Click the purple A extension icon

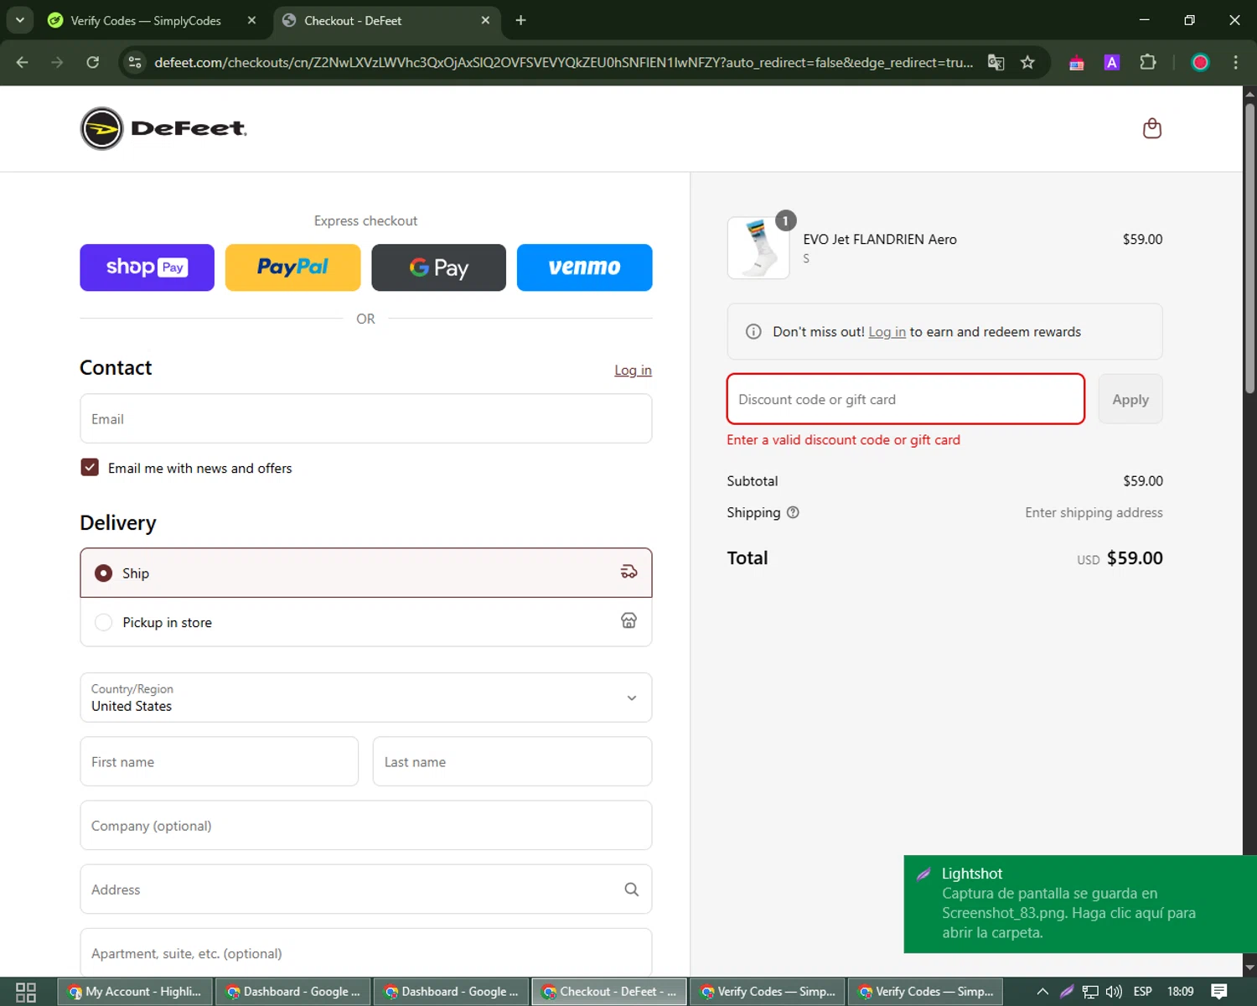coord(1112,62)
